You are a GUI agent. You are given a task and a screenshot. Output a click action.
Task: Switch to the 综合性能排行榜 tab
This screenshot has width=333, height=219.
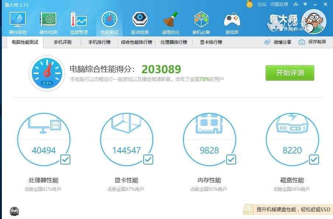pos(137,42)
